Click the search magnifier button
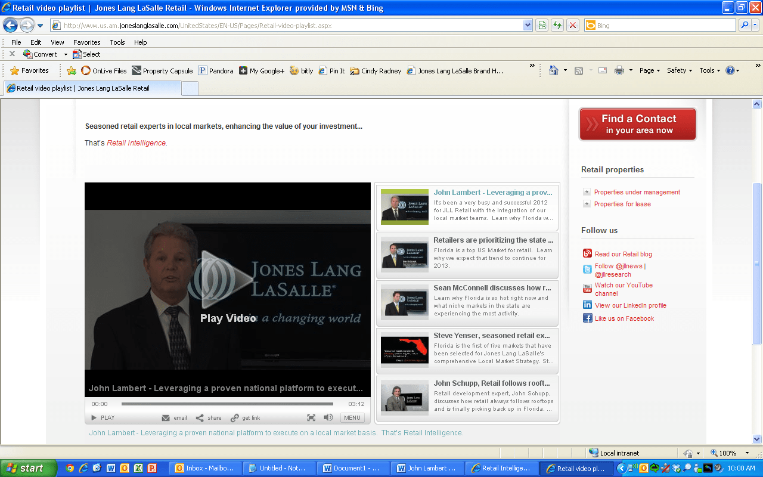763x477 pixels. pos(744,26)
